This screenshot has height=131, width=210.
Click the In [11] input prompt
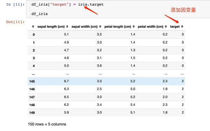(x=15, y=5)
